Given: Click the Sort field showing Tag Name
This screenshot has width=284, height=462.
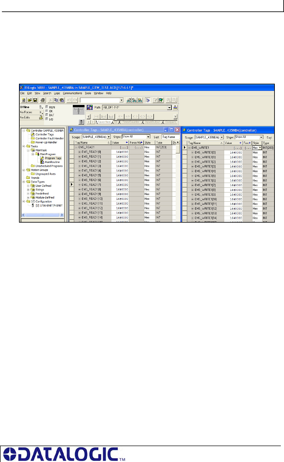Looking at the screenshot, I should coord(170,137).
